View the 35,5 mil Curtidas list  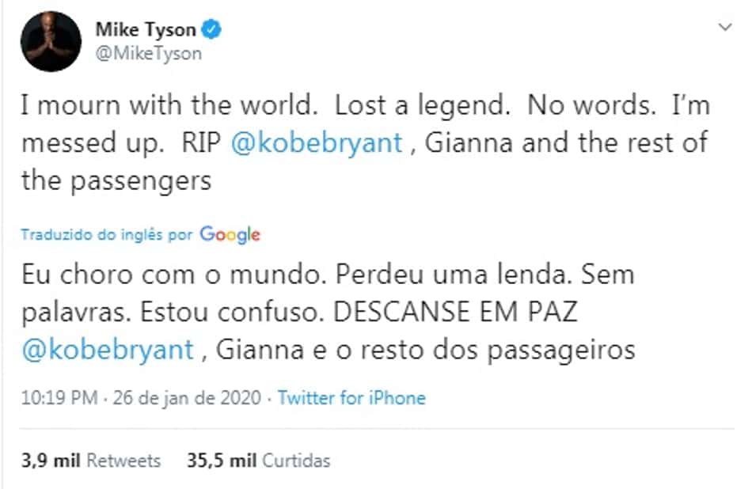point(259,461)
